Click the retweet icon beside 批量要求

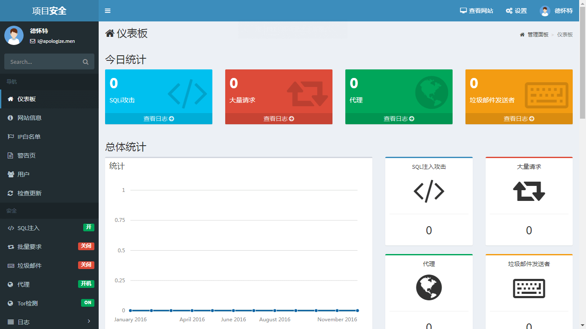(x=11, y=247)
